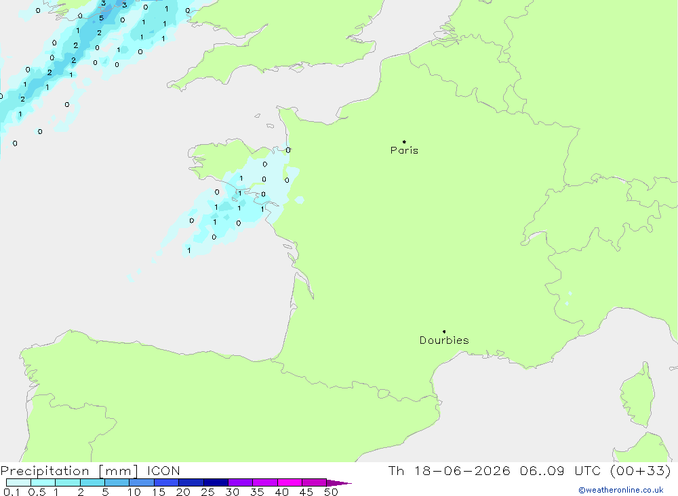This screenshot has height=496, width=678.
Task: Select the 25–30 mm navy legend swatch
Action: tap(216, 482)
